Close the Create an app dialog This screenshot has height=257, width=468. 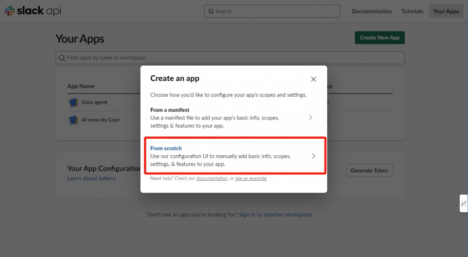tap(314, 79)
